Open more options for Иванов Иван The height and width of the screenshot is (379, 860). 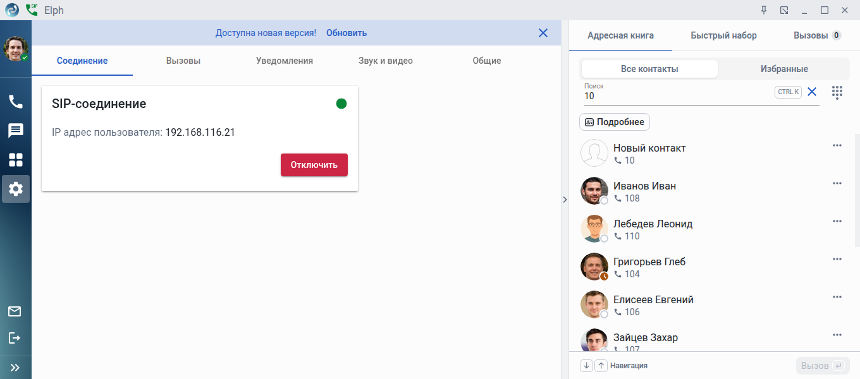(837, 183)
